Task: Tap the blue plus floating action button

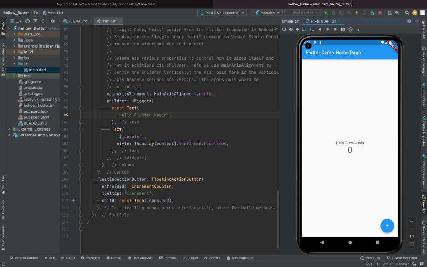Action: click(x=387, y=226)
